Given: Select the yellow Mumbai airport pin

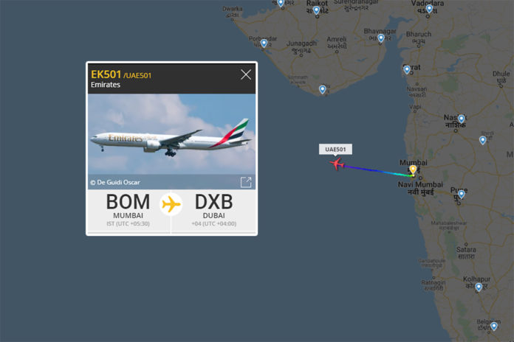Looking at the screenshot, I should pyautogui.click(x=413, y=170).
